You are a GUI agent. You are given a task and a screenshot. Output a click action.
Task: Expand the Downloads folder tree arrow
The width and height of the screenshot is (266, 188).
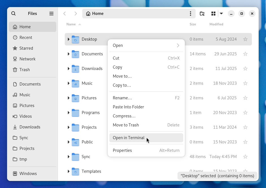[68, 69]
